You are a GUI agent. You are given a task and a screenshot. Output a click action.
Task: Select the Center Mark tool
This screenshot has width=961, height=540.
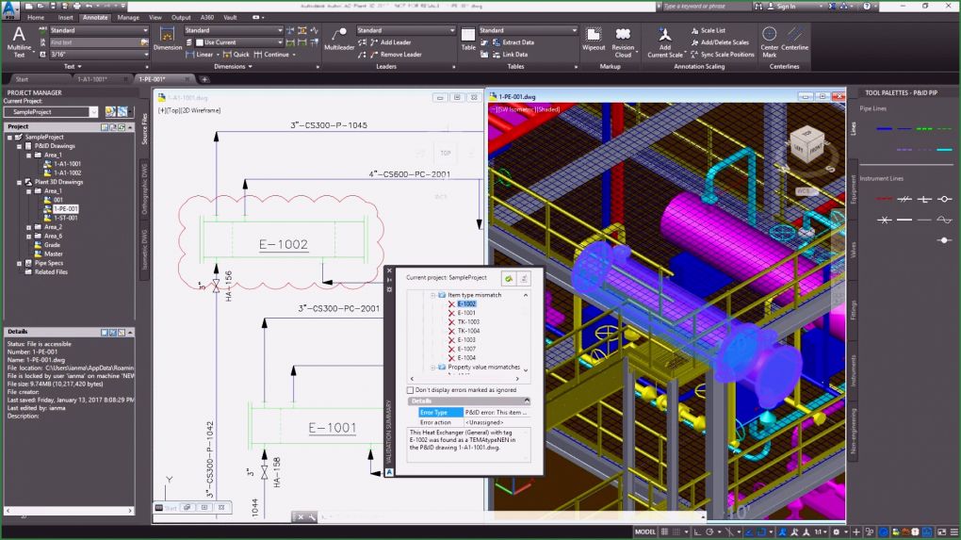tap(769, 42)
